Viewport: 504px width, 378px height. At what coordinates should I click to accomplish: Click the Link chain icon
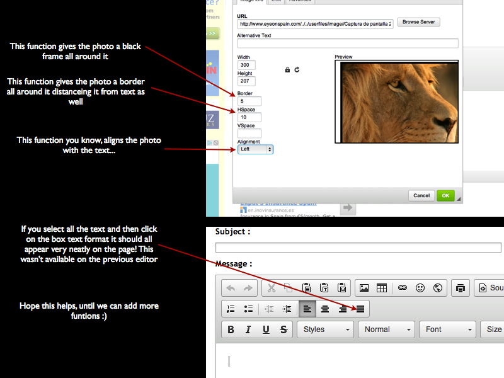pos(403,288)
